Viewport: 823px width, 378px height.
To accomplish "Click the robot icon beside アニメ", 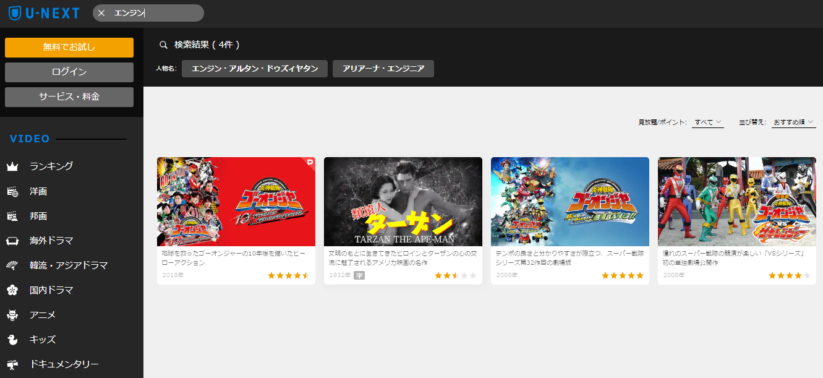I will (12, 315).
